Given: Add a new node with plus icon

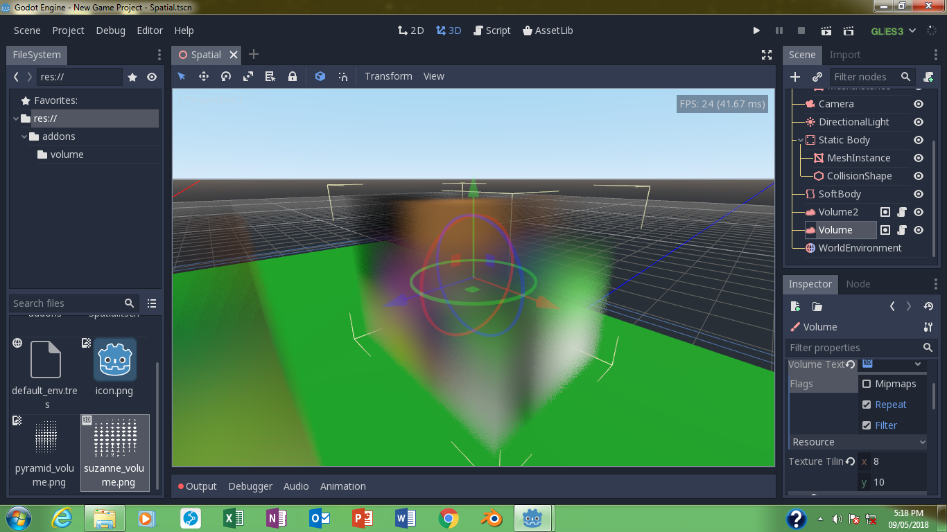Looking at the screenshot, I should [x=795, y=77].
